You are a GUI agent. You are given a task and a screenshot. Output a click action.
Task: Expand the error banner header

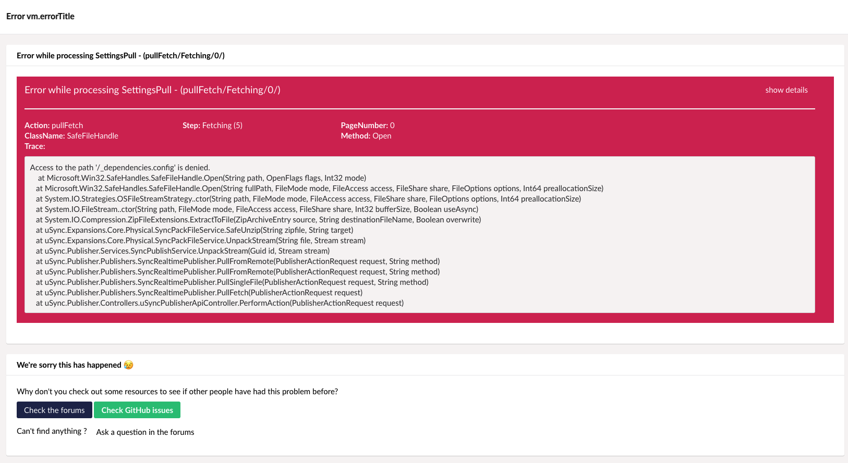coord(152,90)
